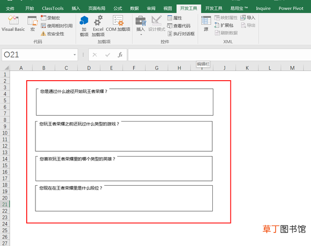Image resolution: width=311 pixels, height=246 pixels.
Task: Toggle 设计模式 design mode
Action: [x=156, y=23]
